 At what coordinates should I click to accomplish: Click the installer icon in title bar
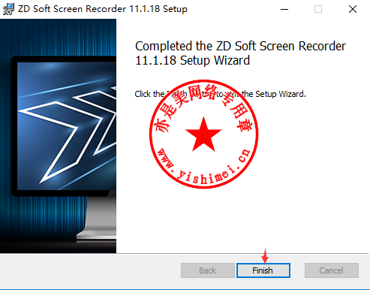8,9
